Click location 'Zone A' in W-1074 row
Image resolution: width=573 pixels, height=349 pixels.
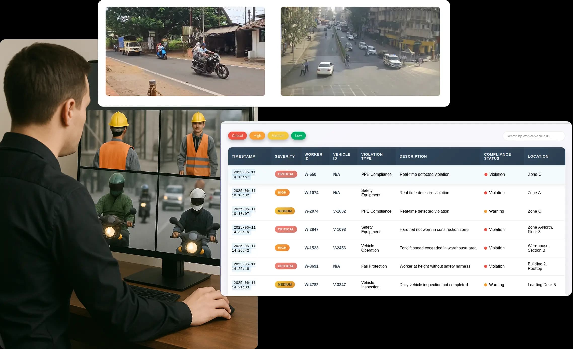(534, 193)
